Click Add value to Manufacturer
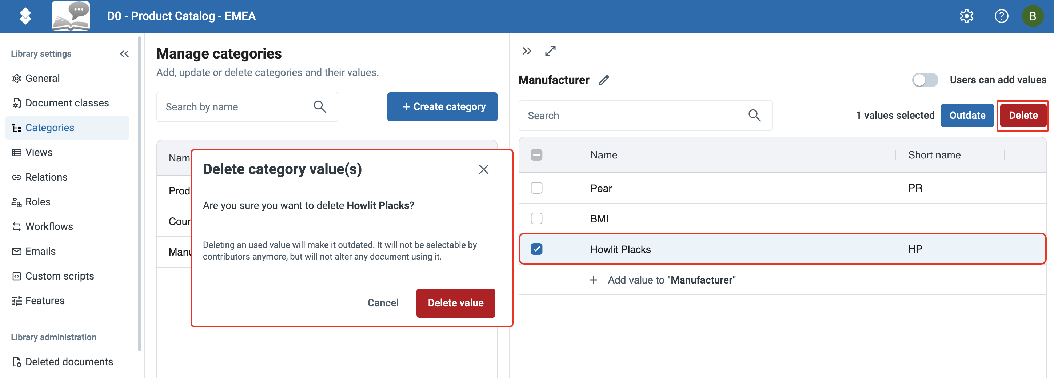 662,280
